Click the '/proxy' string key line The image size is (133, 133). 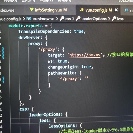click(x=52, y=50)
